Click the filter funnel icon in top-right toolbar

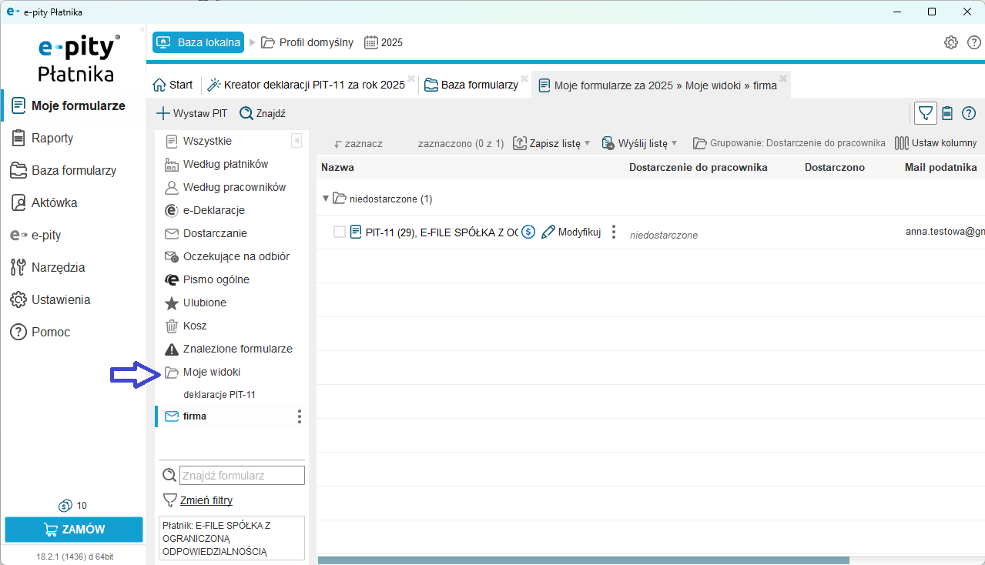point(926,113)
